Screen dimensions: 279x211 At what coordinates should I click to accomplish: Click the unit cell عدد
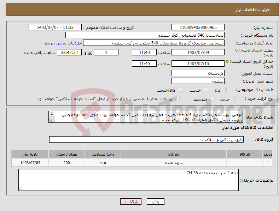pos(103,163)
